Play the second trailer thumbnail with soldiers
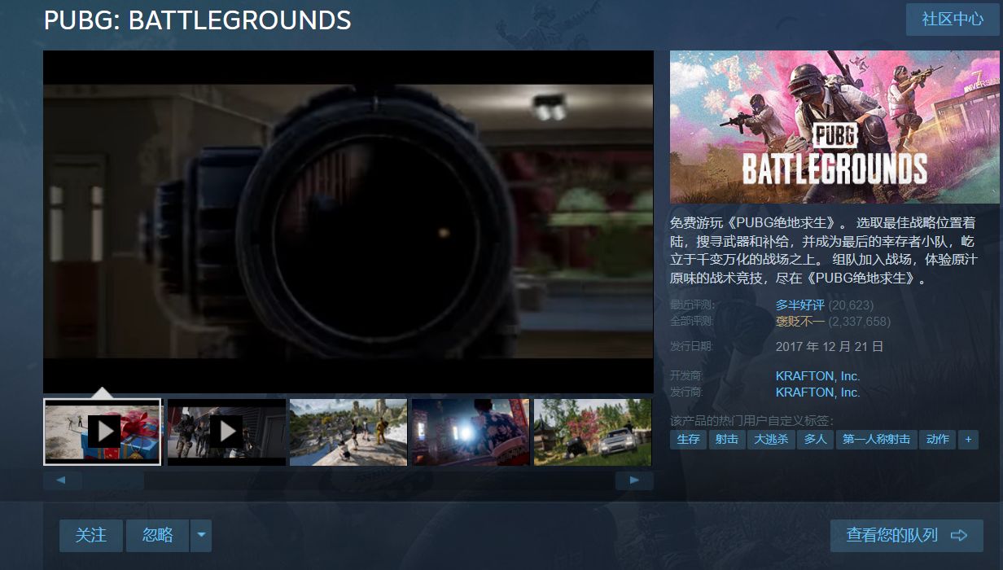 [x=226, y=432]
